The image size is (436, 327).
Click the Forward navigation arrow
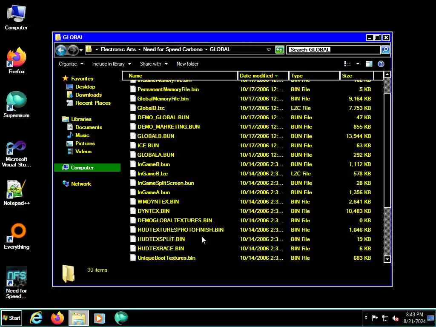73,50
